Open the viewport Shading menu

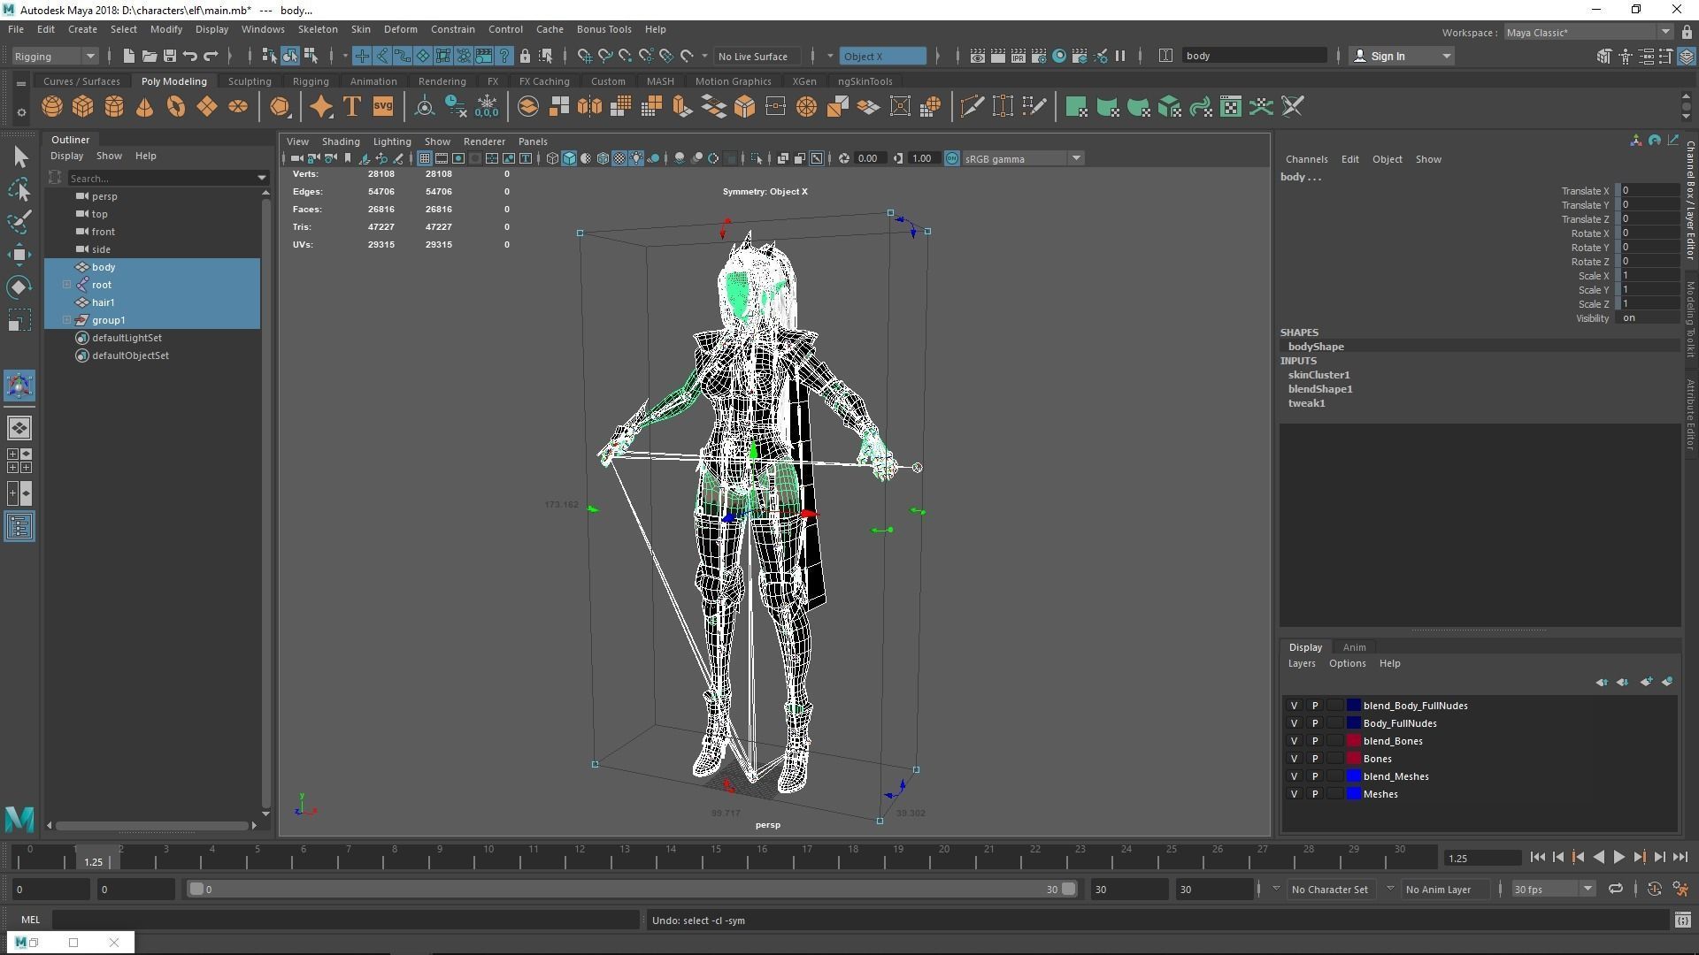pyautogui.click(x=340, y=141)
